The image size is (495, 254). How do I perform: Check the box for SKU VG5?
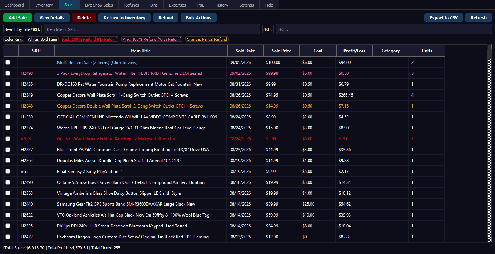coord(8,172)
